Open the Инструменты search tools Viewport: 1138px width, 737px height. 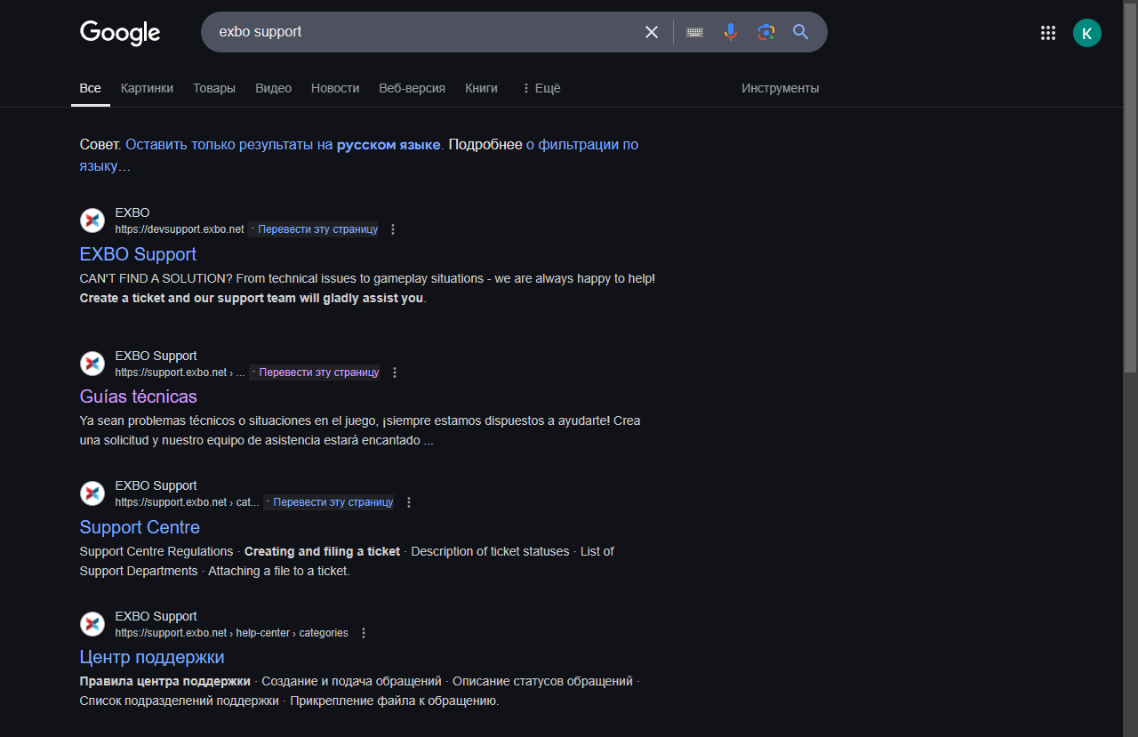(x=781, y=88)
